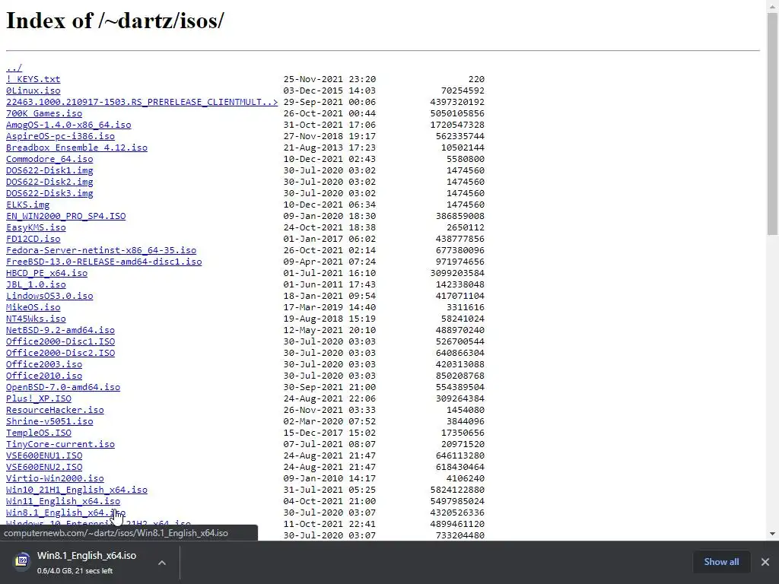
Task: Click Shrine-v5051.iso link
Action: click(49, 421)
